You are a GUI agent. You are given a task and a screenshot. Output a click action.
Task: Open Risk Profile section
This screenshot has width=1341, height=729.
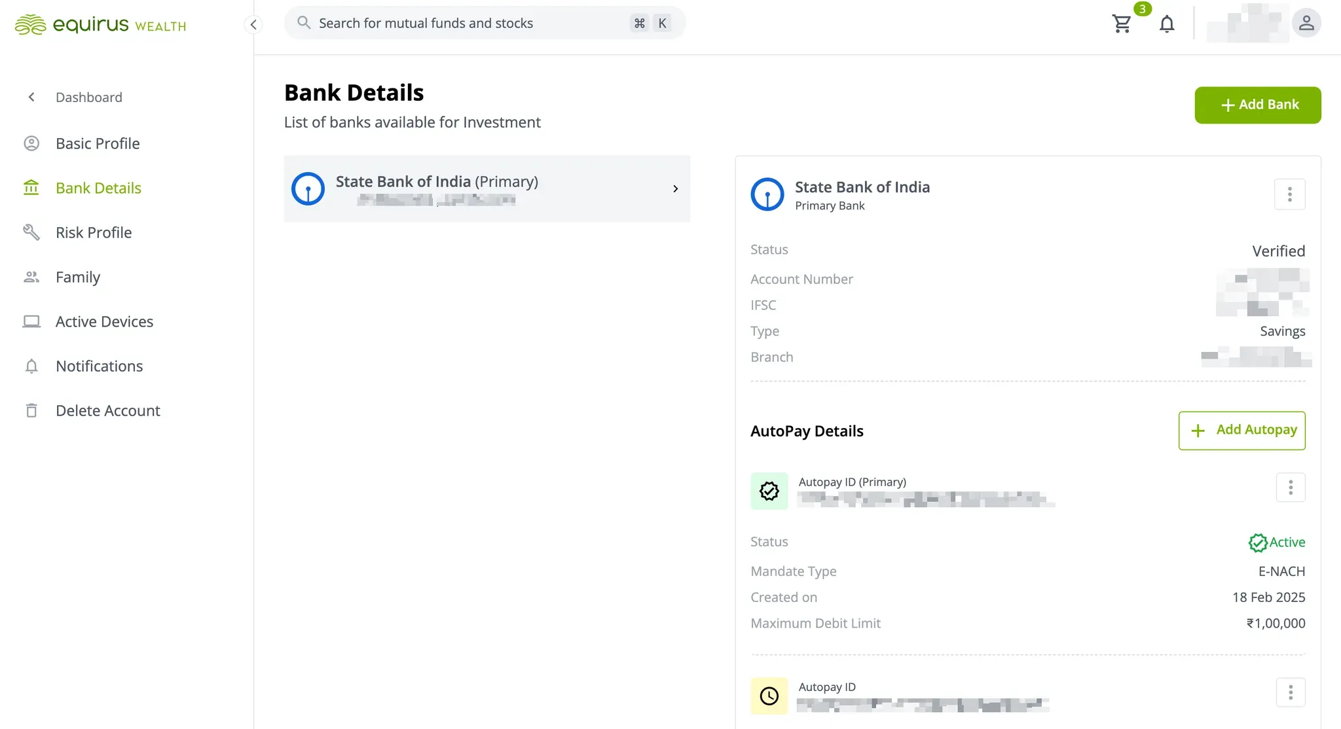point(94,232)
